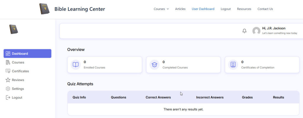Open the Articles menu item
The height and width of the screenshot is (118, 303).
(x=180, y=9)
